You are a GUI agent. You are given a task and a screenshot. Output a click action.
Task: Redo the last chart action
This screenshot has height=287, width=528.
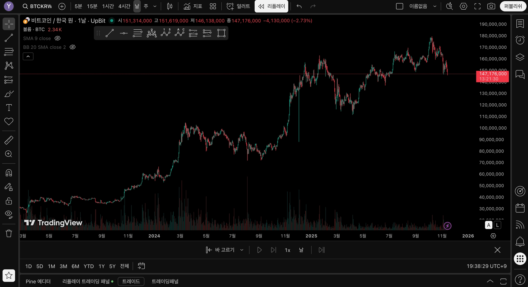[313, 6]
